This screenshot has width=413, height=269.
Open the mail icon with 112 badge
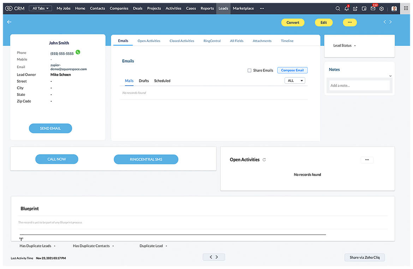[373, 8]
